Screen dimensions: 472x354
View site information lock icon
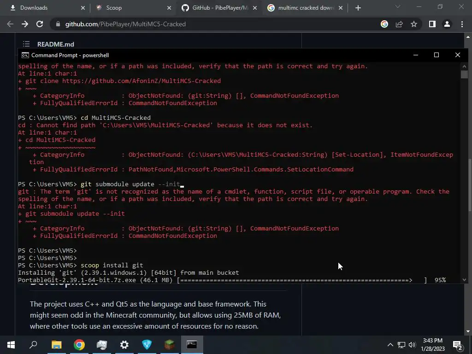pos(58,24)
